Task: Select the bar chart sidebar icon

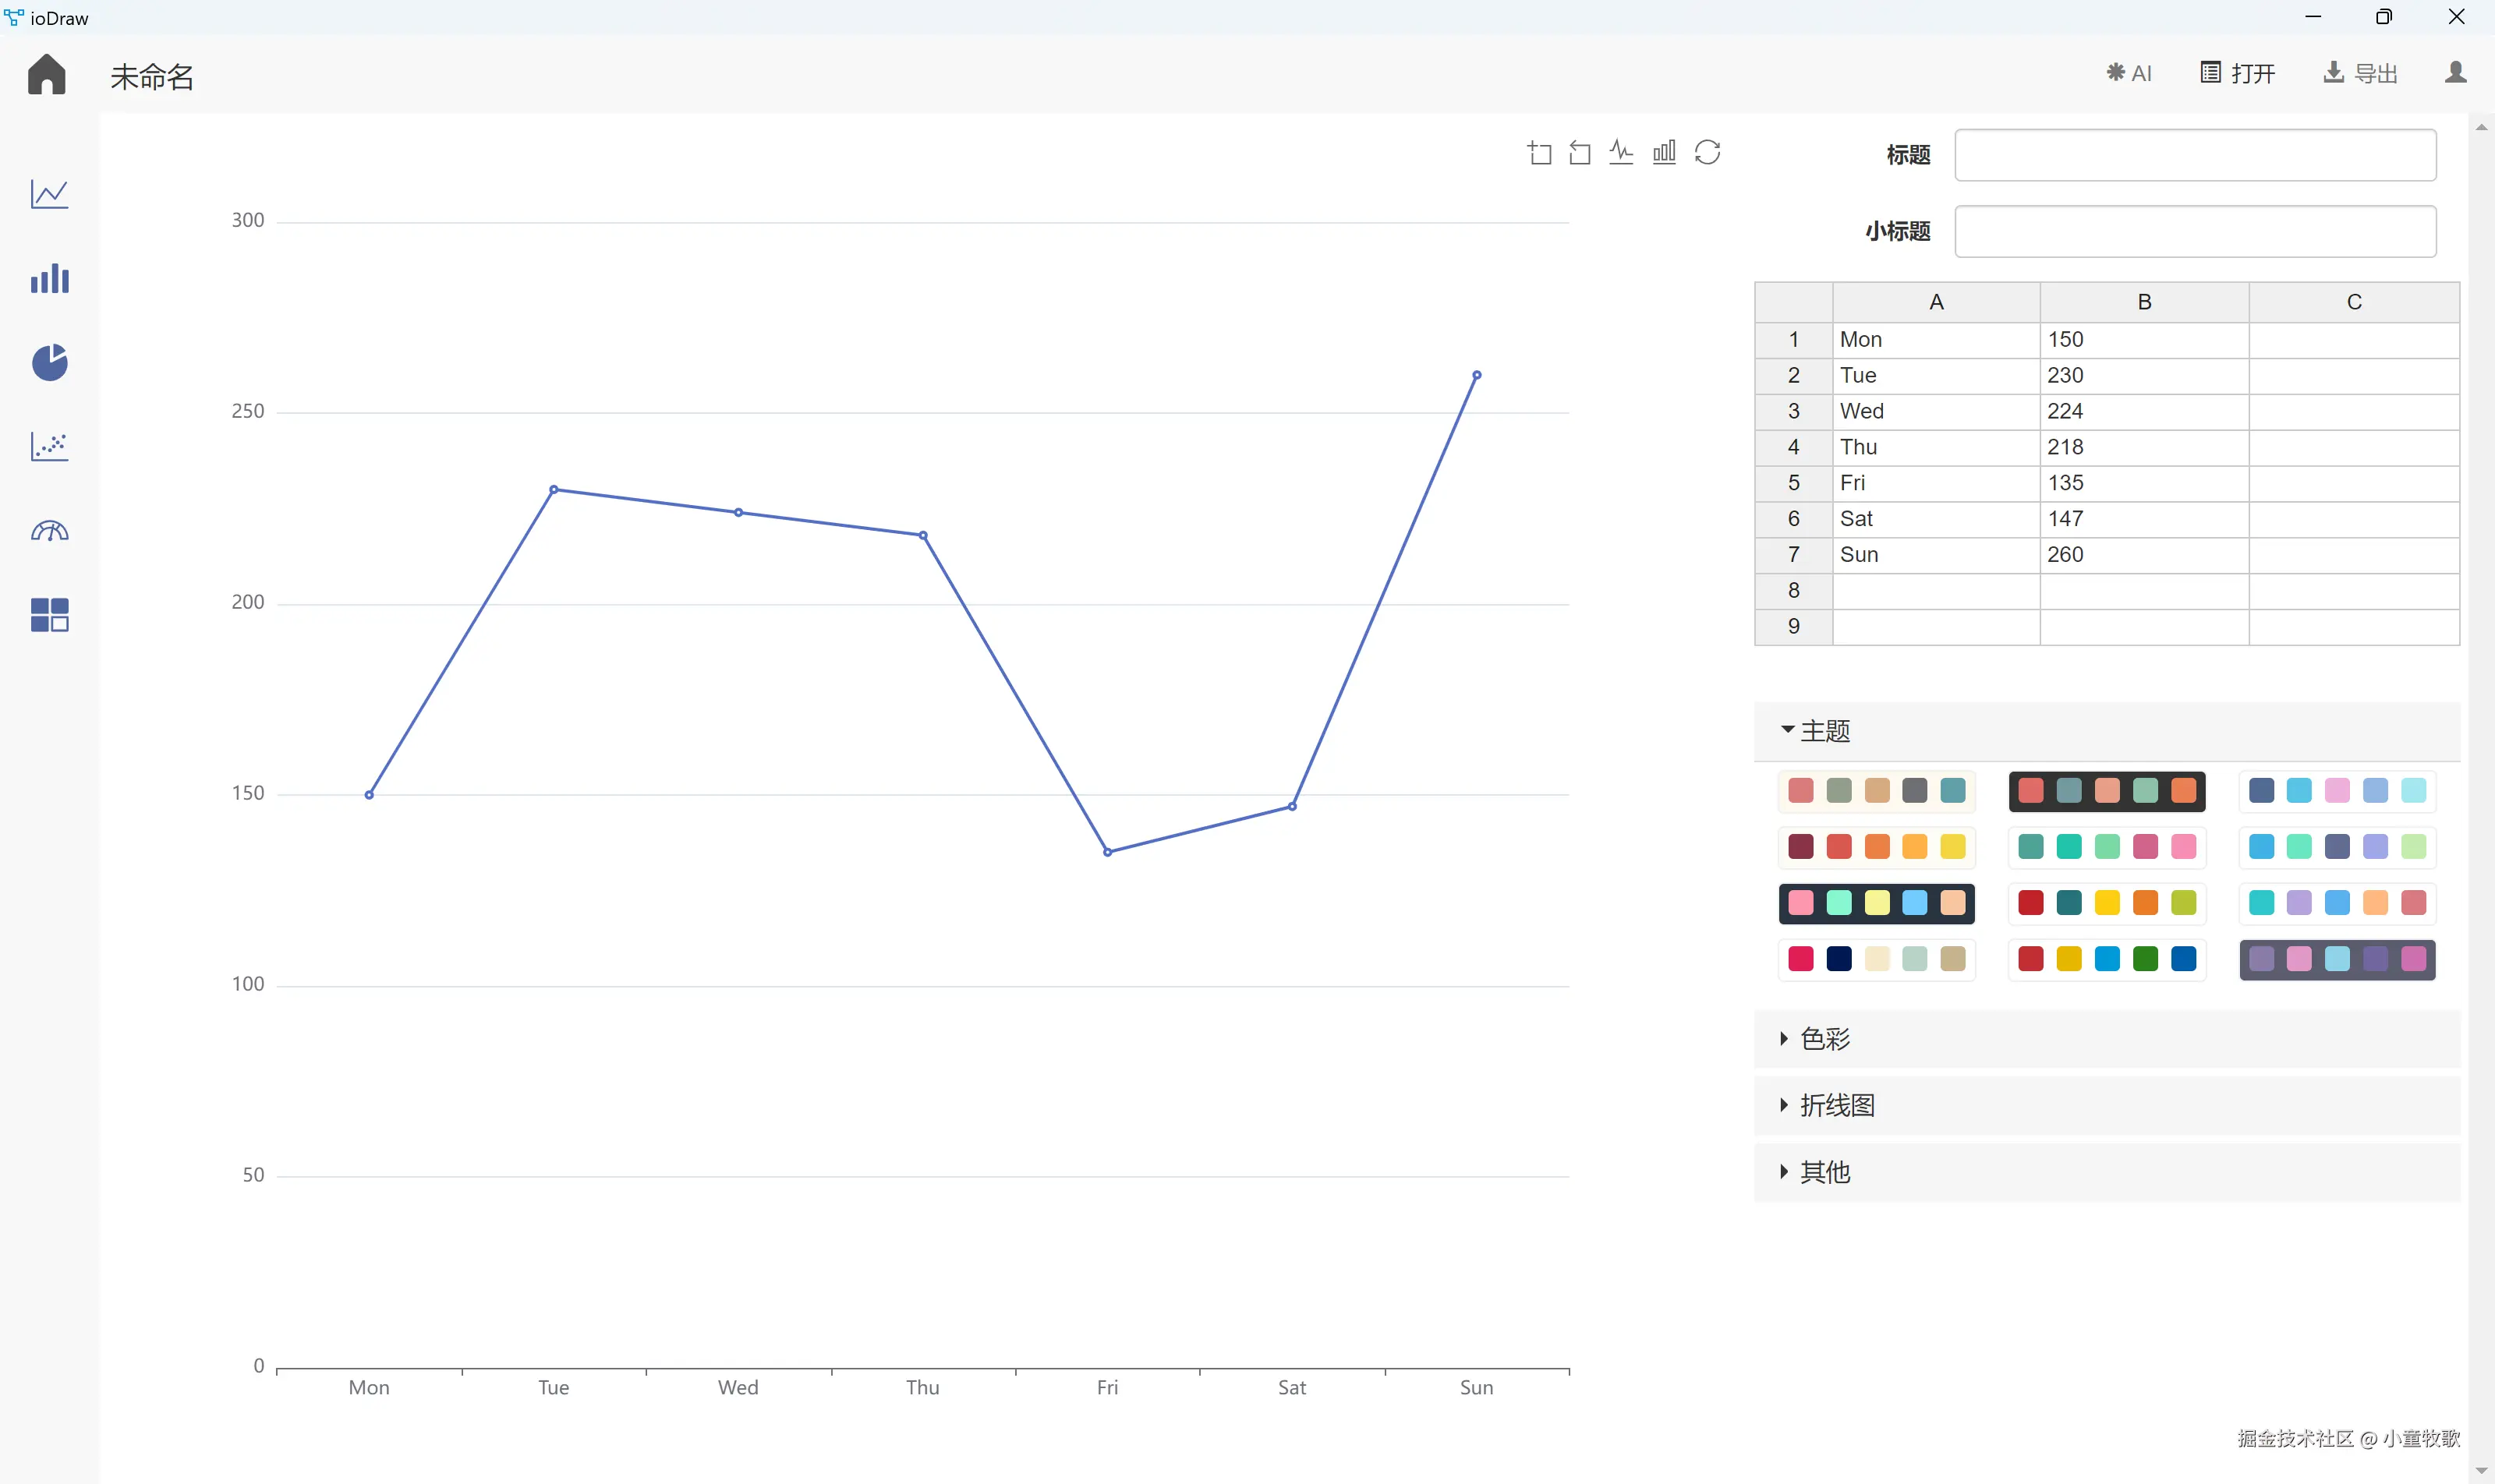Action: point(49,279)
